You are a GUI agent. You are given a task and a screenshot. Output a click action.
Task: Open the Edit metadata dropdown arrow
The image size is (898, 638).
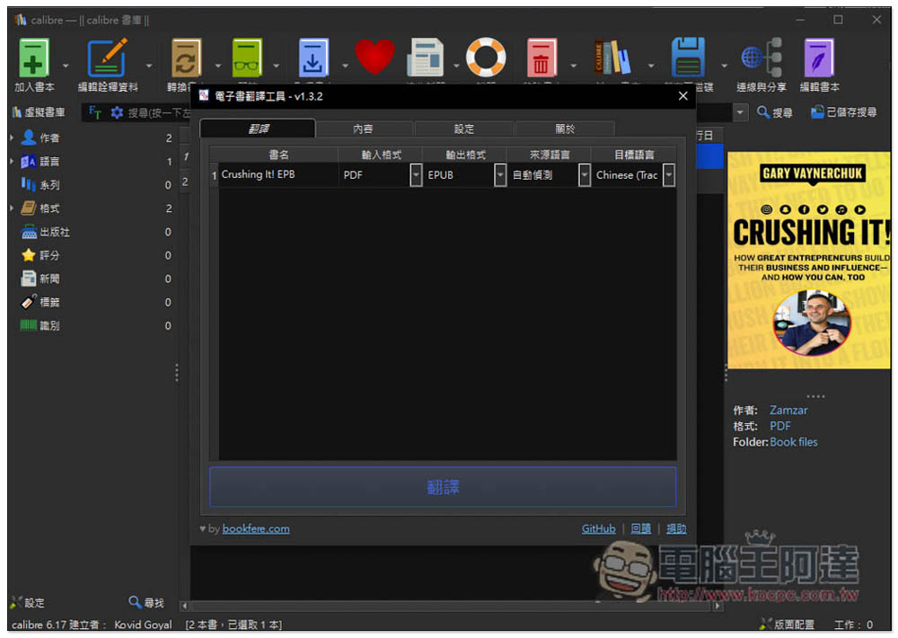[x=149, y=66]
